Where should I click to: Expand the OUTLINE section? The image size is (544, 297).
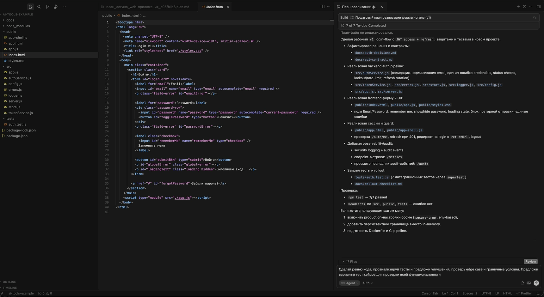pos(9,282)
